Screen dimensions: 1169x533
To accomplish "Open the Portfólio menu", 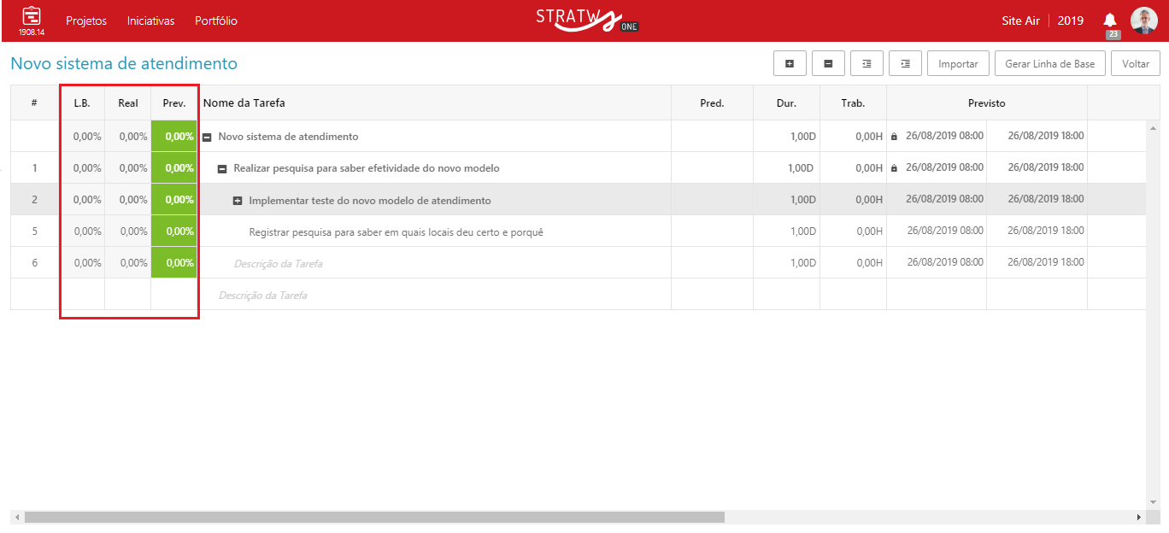I will [216, 20].
